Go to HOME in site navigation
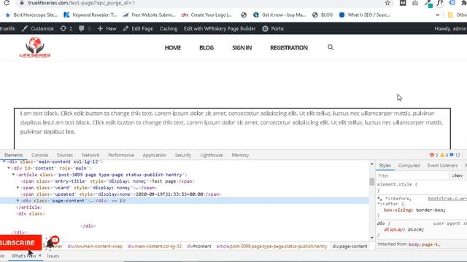This screenshot has width=467, height=262. (173, 47)
